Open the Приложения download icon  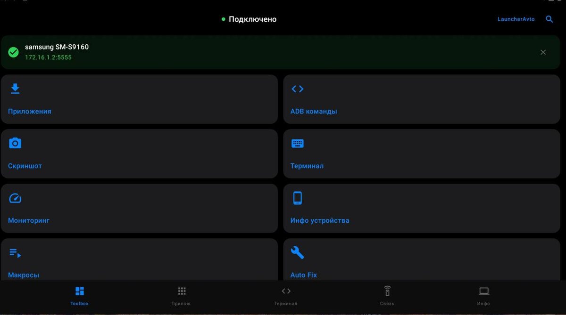(x=15, y=89)
